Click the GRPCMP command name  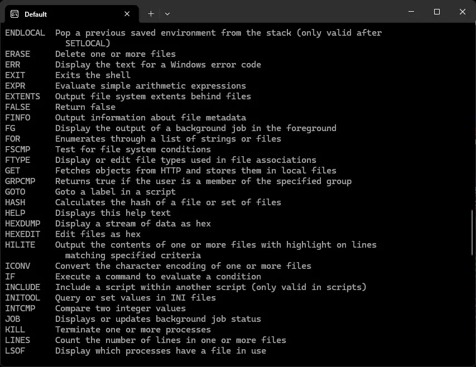point(21,181)
